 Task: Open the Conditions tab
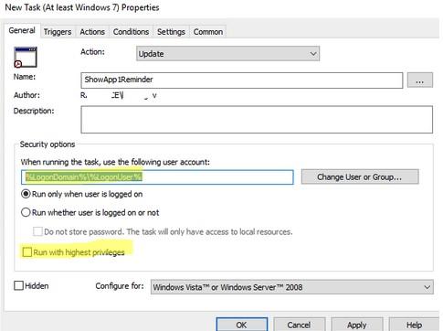coord(131,32)
